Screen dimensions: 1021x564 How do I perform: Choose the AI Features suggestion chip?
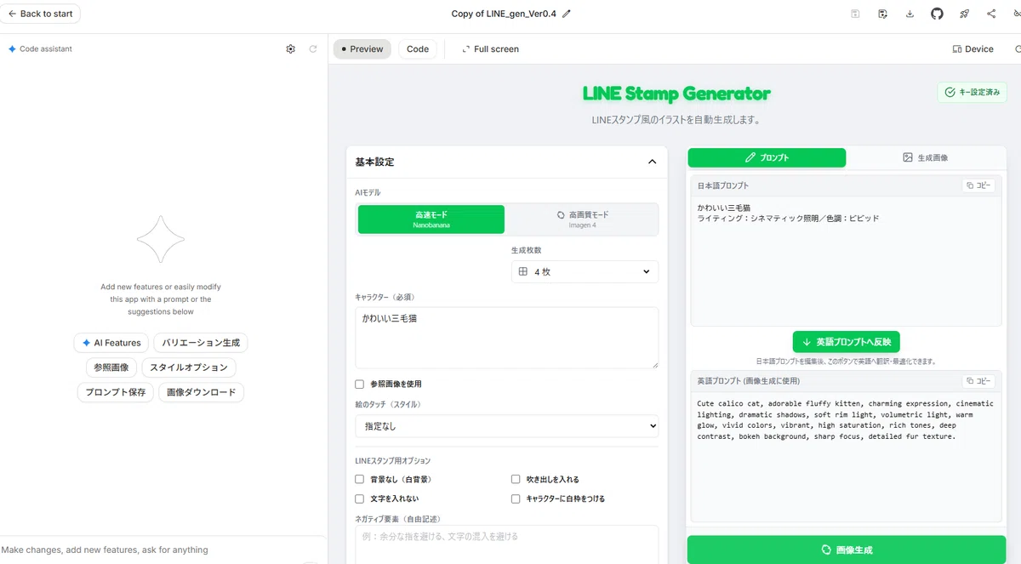pos(111,343)
